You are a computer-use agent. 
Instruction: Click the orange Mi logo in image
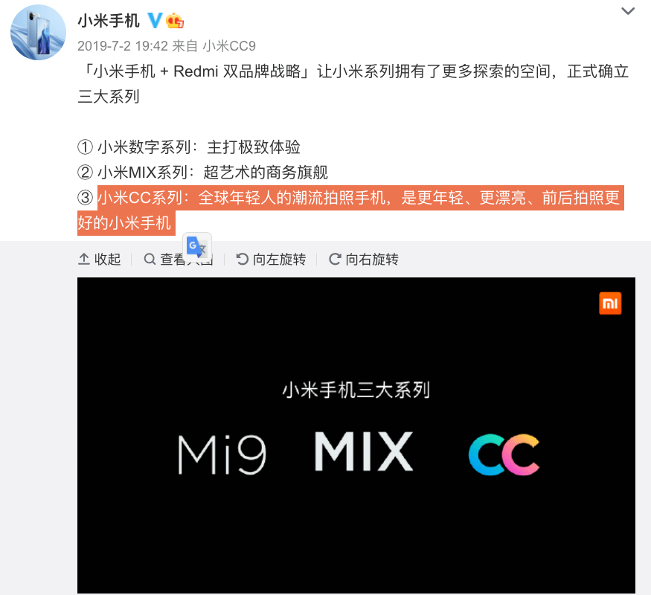610,303
